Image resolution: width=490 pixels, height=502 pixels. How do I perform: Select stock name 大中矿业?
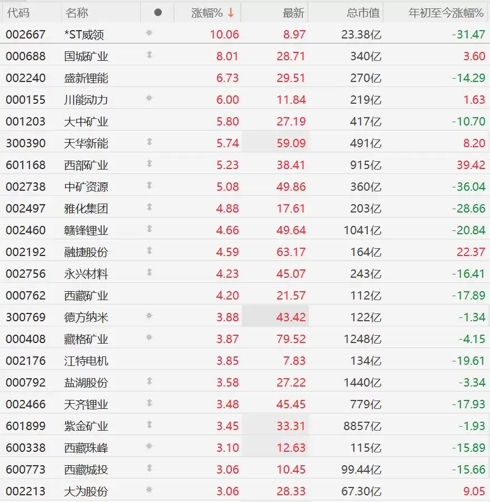click(86, 122)
